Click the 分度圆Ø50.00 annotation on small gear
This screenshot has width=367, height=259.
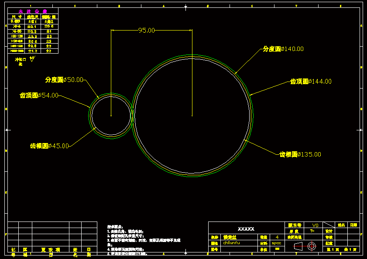click(x=64, y=80)
